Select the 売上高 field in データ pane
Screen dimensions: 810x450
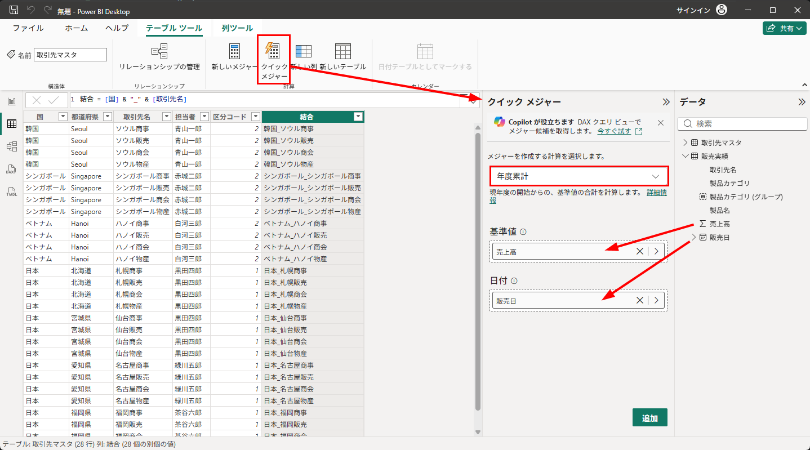click(x=720, y=224)
